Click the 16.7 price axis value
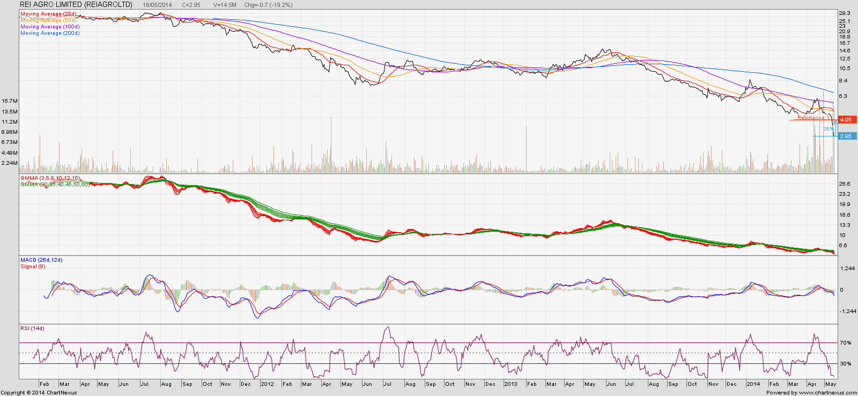 845,43
